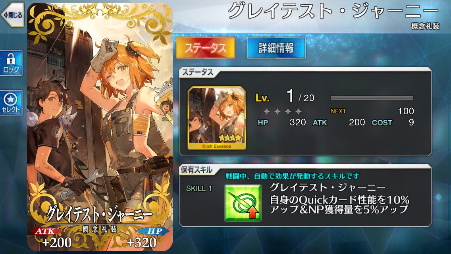The width and height of the screenshot is (451, 254).
Task: Toggle the ロック padlock button
Action: click(11, 63)
